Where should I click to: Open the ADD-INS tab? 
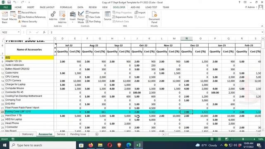click(135, 7)
